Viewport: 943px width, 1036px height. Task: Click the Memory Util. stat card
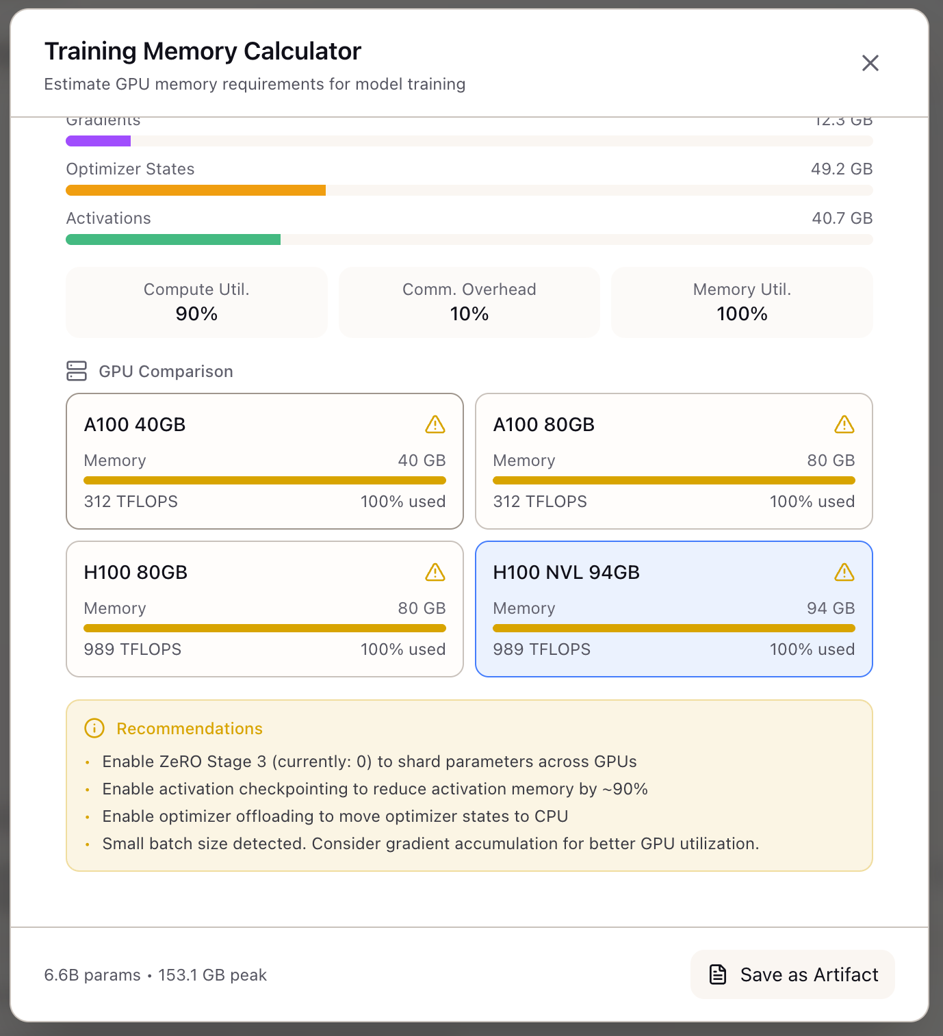click(742, 302)
